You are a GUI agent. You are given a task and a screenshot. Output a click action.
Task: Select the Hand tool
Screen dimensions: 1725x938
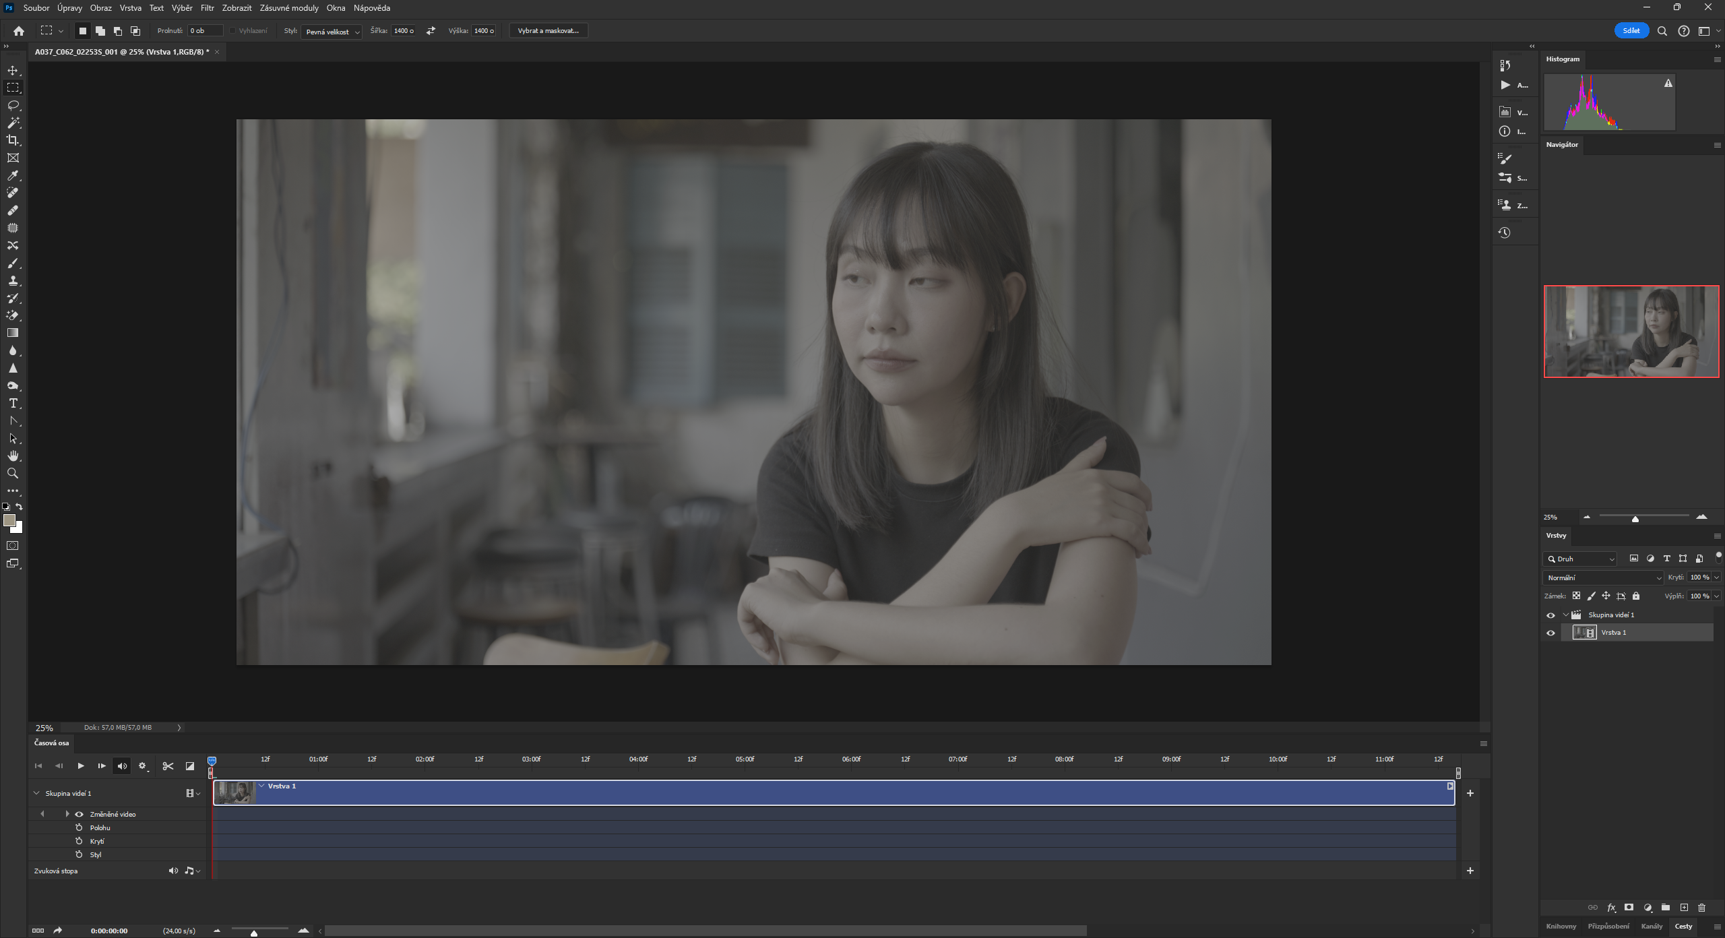[13, 456]
